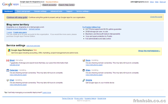Open the Mobile service link

tap(89, 80)
